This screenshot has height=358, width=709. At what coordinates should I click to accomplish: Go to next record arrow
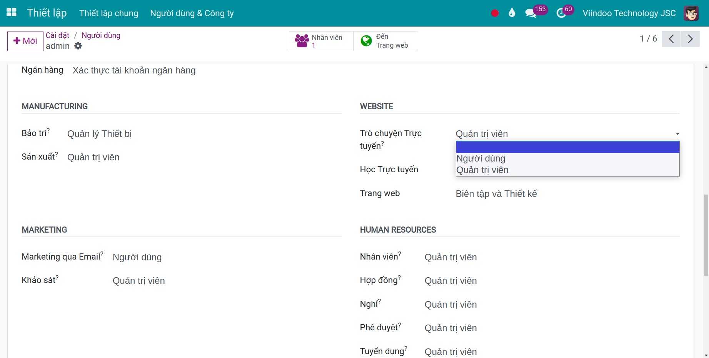pos(690,39)
